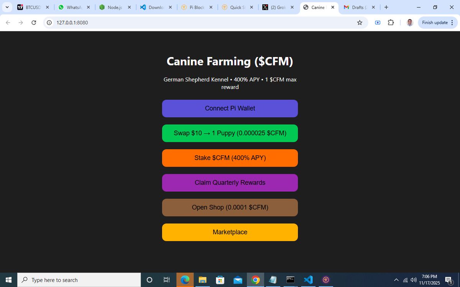Image resolution: width=460 pixels, height=287 pixels.
Task: Expand hidden system tray icons
Action: [x=396, y=280]
